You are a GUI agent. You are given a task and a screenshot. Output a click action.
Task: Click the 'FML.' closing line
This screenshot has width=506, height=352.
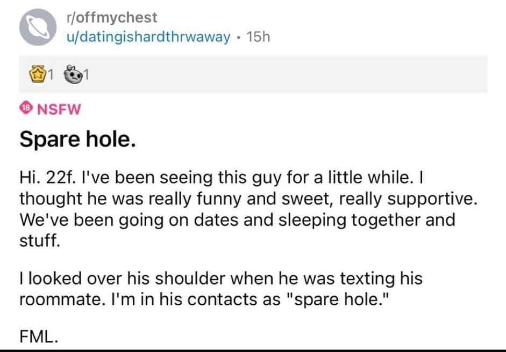click(x=38, y=338)
